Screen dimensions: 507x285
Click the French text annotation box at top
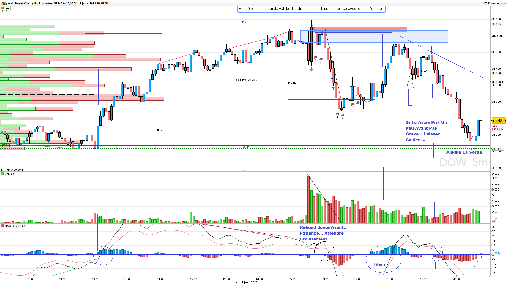tap(311, 9)
